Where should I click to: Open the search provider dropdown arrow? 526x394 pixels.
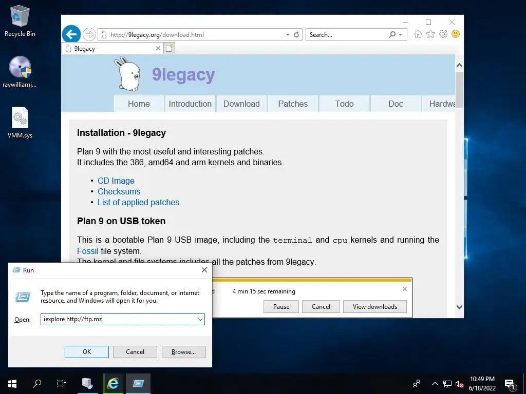[x=401, y=34]
